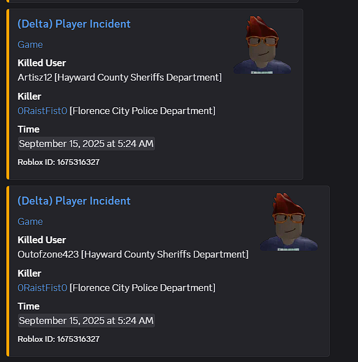Click the Time heading in the Outofzone423 embed
This screenshot has width=358, height=362.
[28, 306]
